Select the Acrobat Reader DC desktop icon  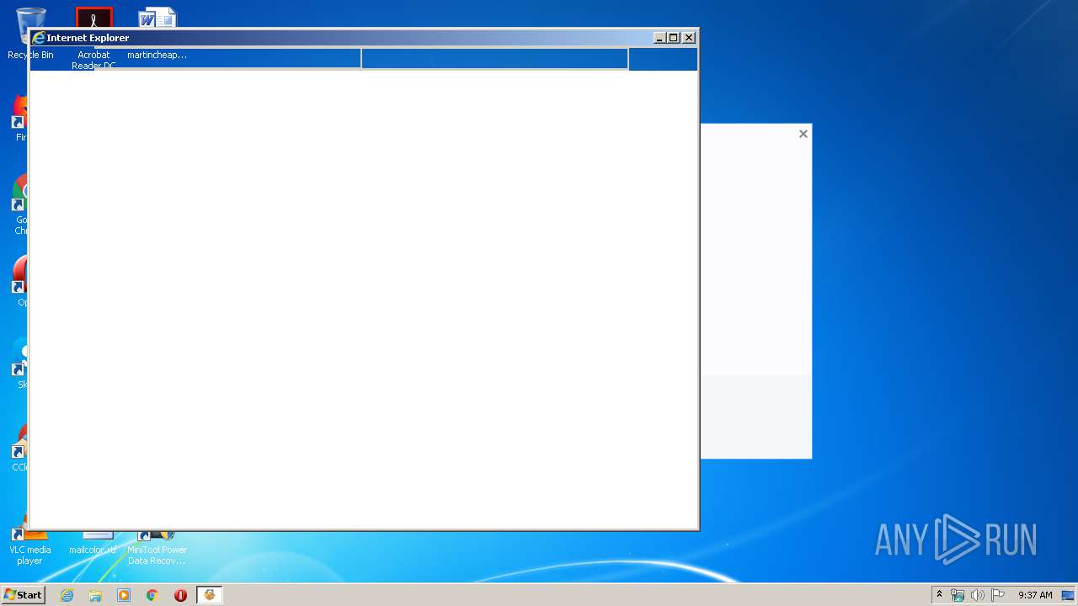coord(93,38)
